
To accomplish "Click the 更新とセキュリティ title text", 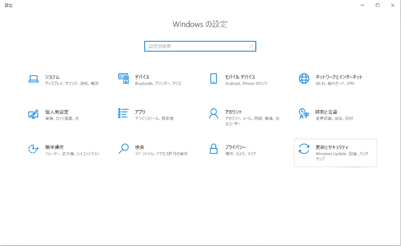I will [332, 147].
